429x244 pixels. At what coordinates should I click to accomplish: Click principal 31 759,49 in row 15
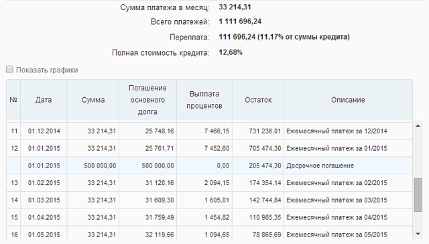[x=160, y=217]
